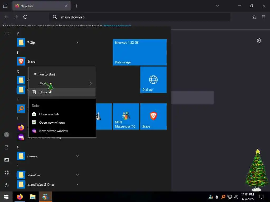Select New private window task
Screen dimensions: 270x202
[62, 131]
